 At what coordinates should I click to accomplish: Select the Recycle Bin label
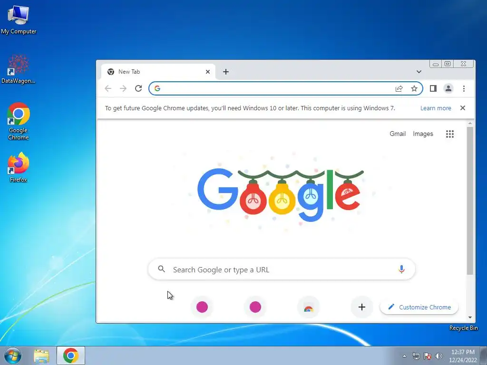(463, 328)
